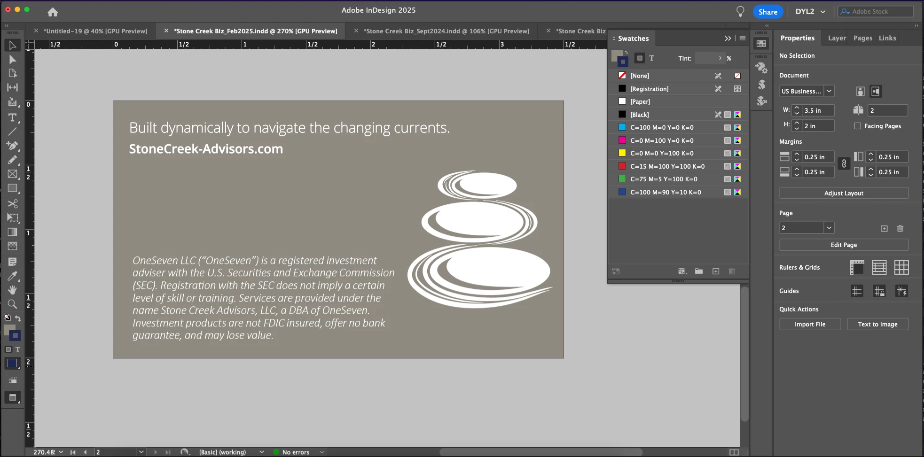Set portrait page orientation
Screen dimensions: 924x457
click(860, 92)
